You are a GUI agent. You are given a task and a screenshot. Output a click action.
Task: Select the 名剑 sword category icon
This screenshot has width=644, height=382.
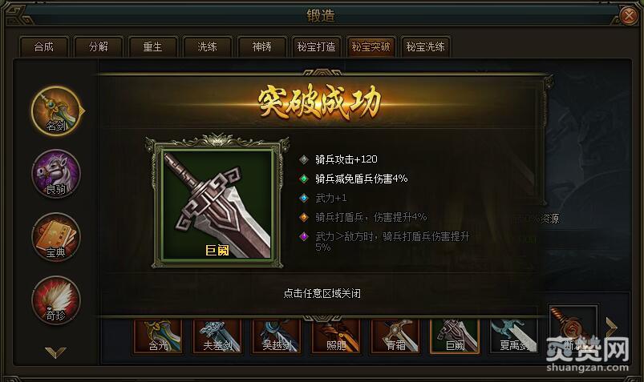coord(56,111)
